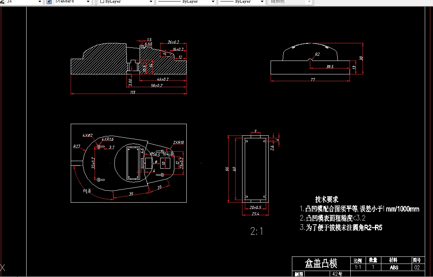Select technical requirement line 3 with R2~R5
This screenshot has height=277, width=433.
[x=341, y=228]
